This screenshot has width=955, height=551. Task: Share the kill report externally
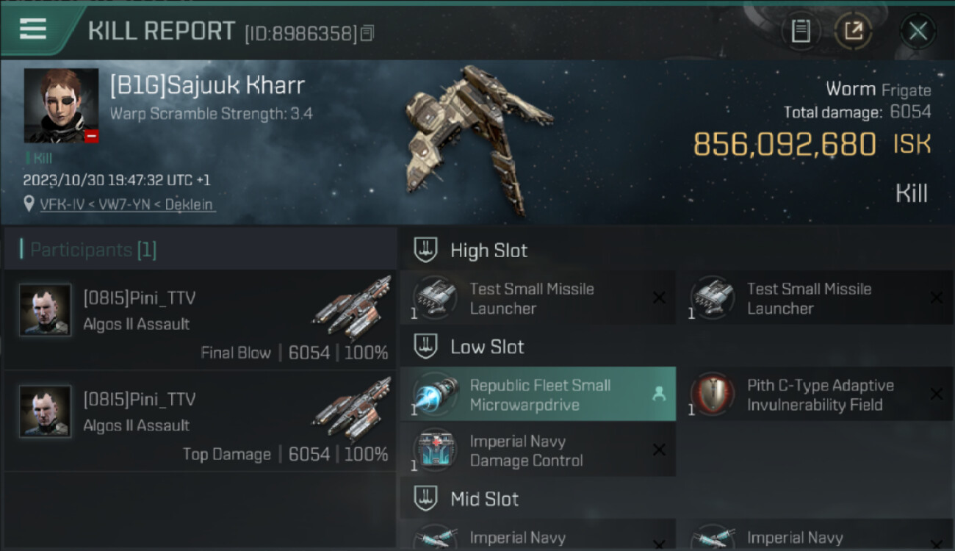coord(854,31)
